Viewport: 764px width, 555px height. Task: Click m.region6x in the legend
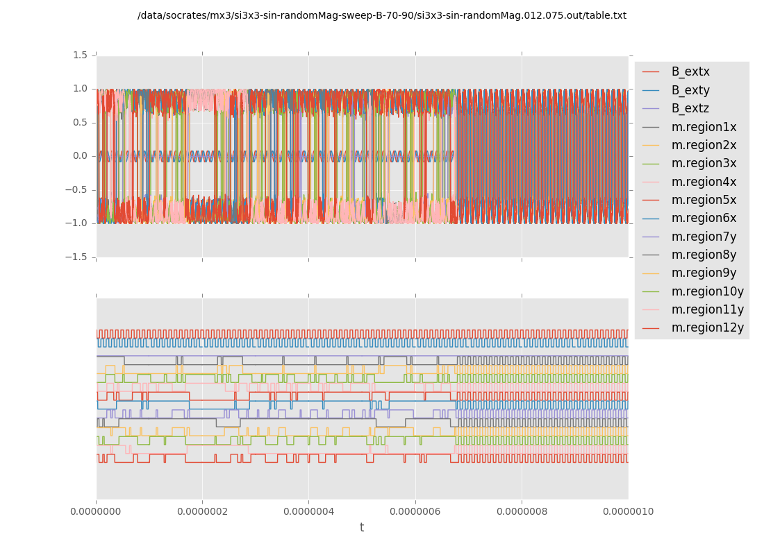coord(703,218)
